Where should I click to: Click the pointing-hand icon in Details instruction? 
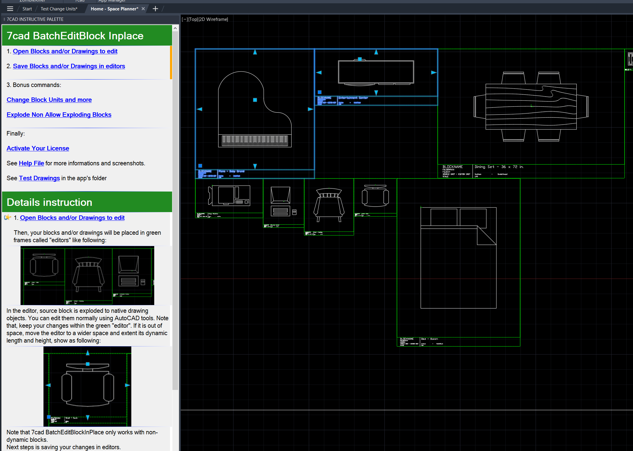[x=8, y=217]
